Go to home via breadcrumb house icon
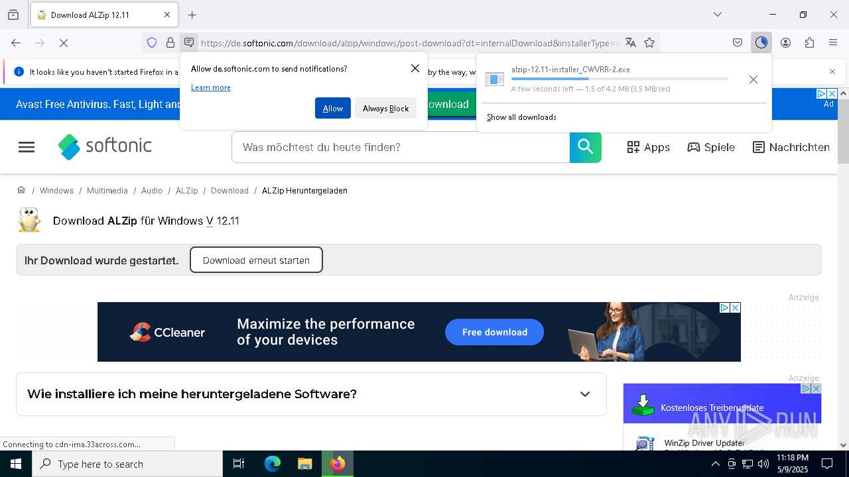Viewport: 849px width, 477px height. 21,190
